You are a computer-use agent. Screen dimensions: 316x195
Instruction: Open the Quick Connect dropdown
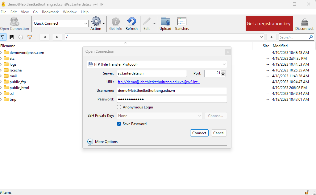coord(86,23)
